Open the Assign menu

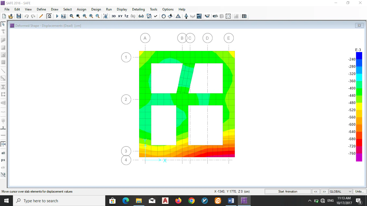coord(81,9)
